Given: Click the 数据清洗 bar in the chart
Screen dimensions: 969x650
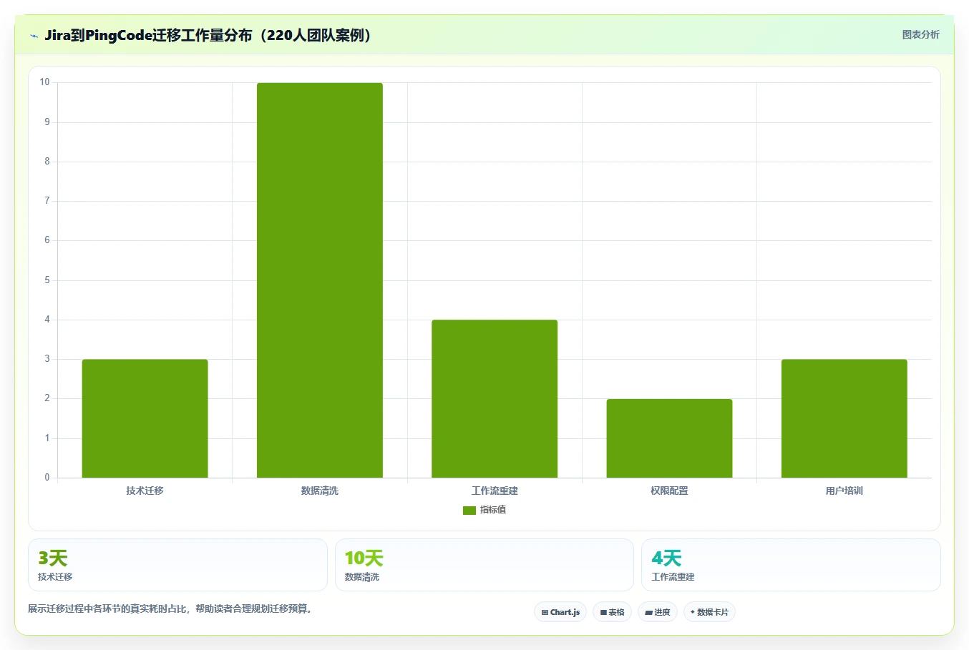Looking at the screenshot, I should point(320,280).
